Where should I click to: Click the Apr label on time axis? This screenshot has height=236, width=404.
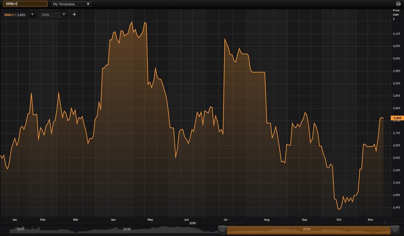(x=114, y=220)
